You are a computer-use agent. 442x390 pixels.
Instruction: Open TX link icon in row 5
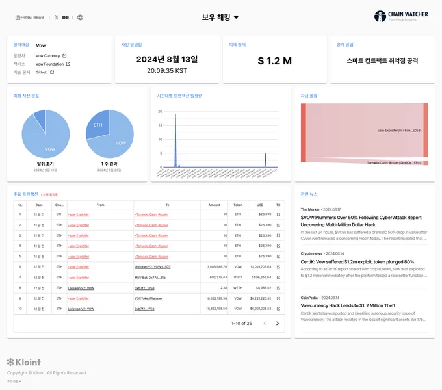[278, 257]
